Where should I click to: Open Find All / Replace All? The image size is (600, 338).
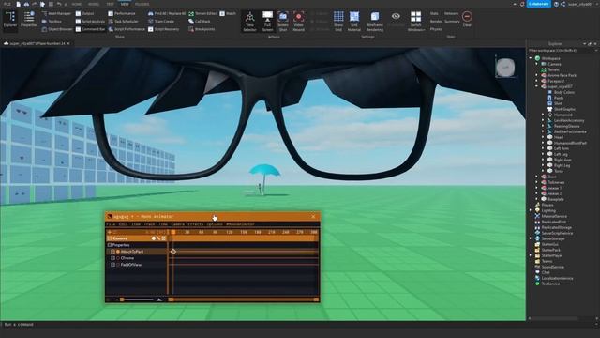point(167,13)
